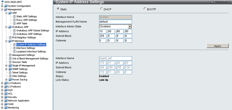Click the IPv6 Neighbor Settings page icon
The height and width of the screenshot is (110, 232).
[x=10, y=38]
